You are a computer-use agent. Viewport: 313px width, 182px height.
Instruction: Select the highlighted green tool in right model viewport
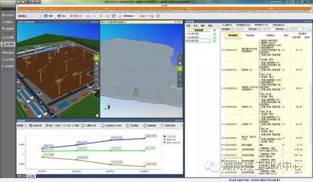tap(179, 68)
